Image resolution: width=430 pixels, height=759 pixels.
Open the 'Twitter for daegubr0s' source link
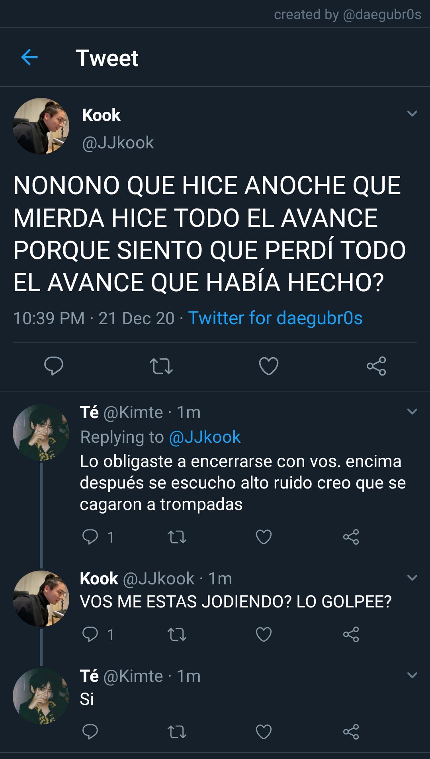point(275,318)
